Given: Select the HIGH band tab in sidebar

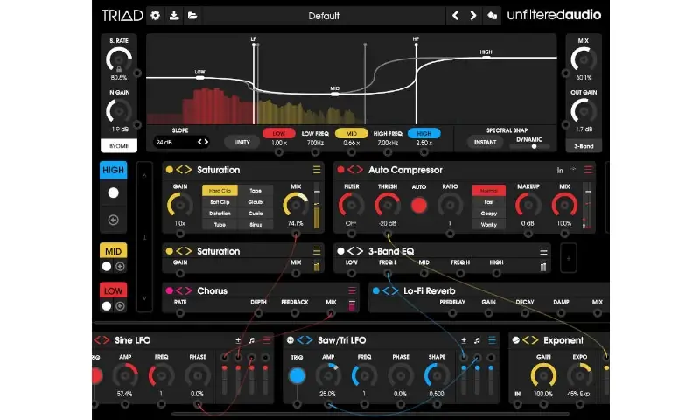Looking at the screenshot, I should point(114,170).
